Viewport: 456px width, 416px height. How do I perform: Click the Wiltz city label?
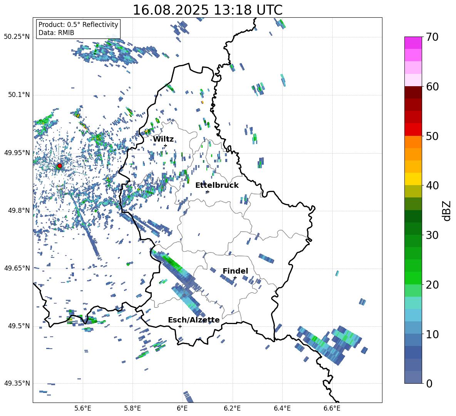tap(163, 139)
